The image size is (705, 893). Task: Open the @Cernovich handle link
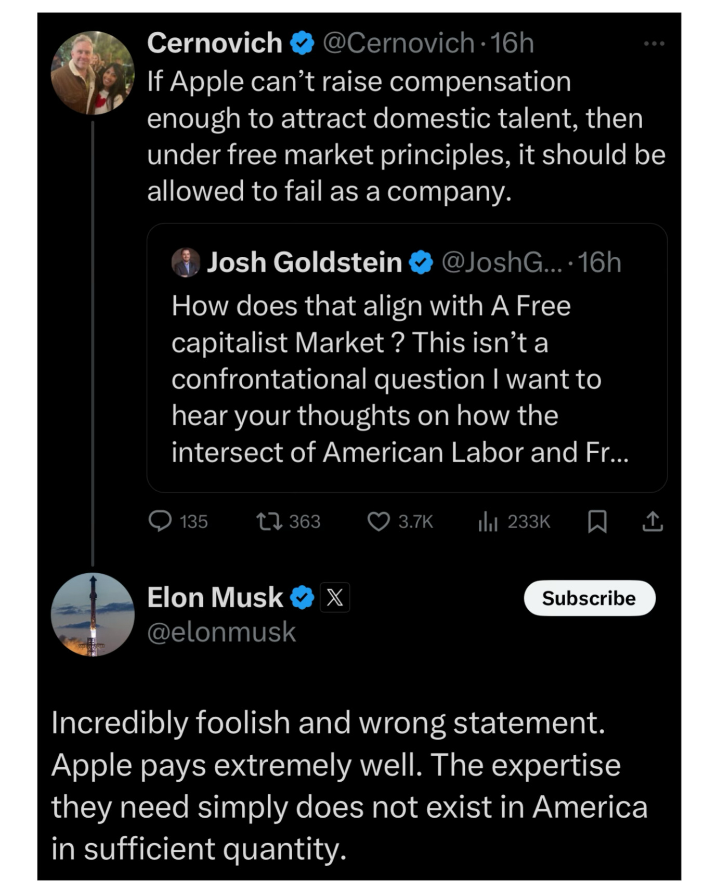click(398, 43)
